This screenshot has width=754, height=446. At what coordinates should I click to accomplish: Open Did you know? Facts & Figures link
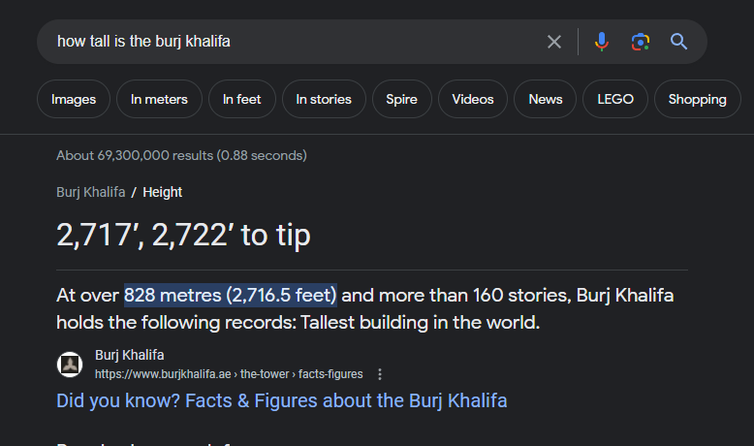tap(282, 400)
